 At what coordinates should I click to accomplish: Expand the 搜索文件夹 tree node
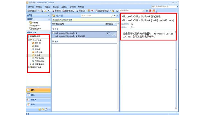30,64
